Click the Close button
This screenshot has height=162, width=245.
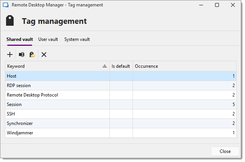coord(225,151)
